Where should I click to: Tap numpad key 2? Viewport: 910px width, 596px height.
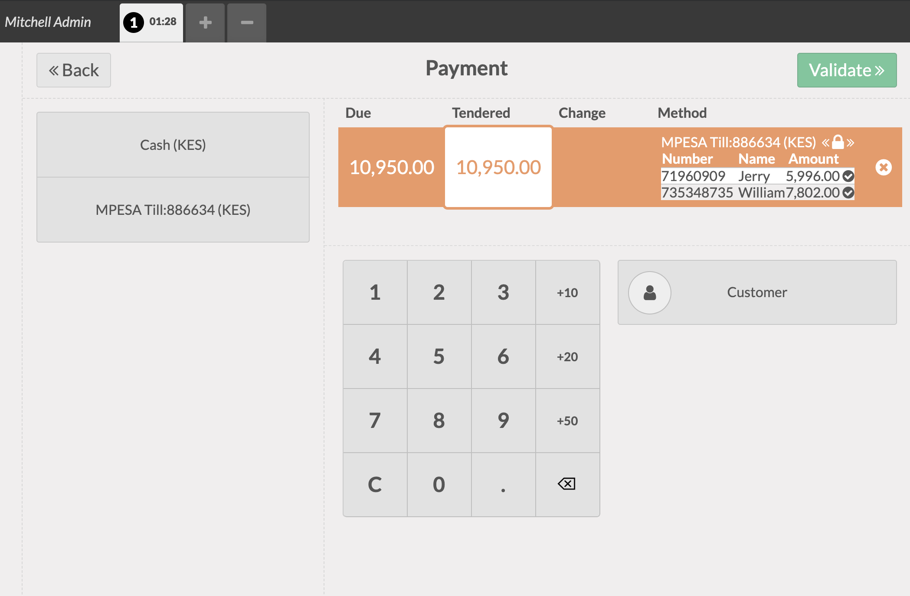[x=439, y=292]
